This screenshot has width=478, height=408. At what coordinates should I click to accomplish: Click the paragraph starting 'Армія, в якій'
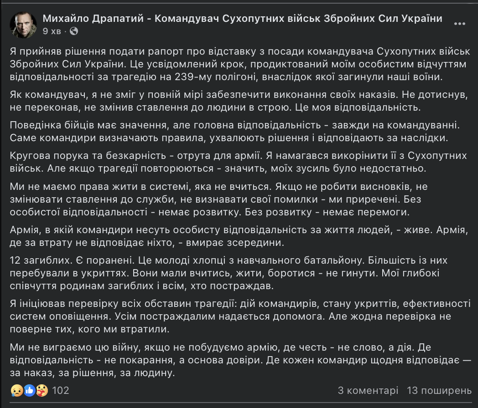pos(239,236)
